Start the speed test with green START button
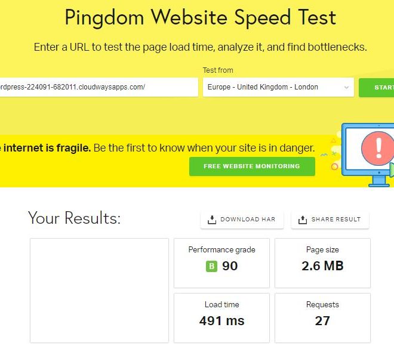 pos(377,87)
